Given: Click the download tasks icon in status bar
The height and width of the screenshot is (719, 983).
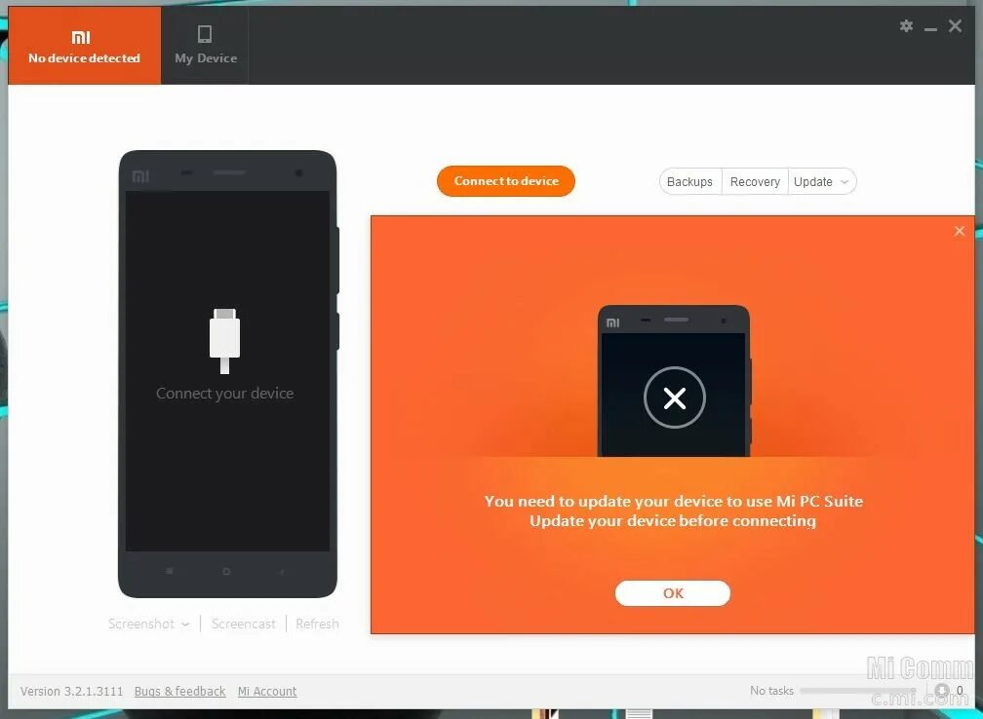Looking at the screenshot, I should (942, 691).
